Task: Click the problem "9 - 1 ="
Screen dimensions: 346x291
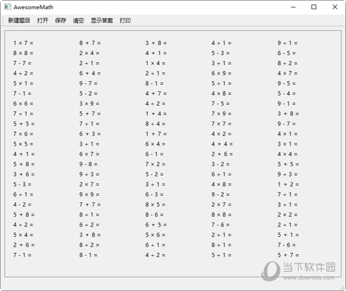Action: (287, 104)
